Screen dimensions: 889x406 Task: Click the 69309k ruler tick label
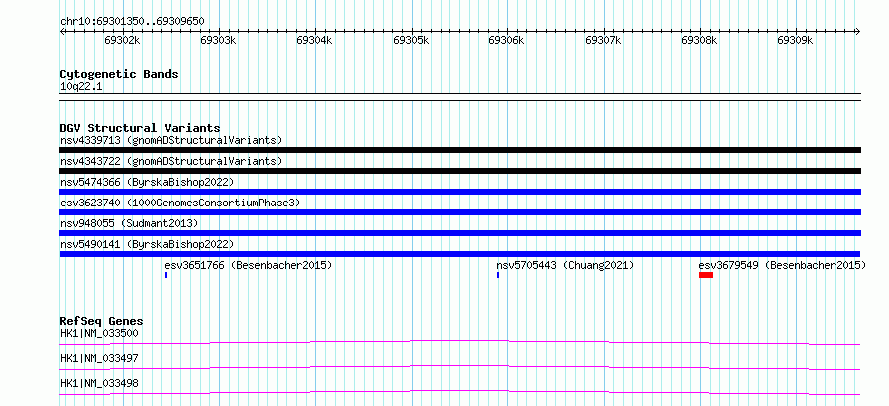[x=795, y=40]
